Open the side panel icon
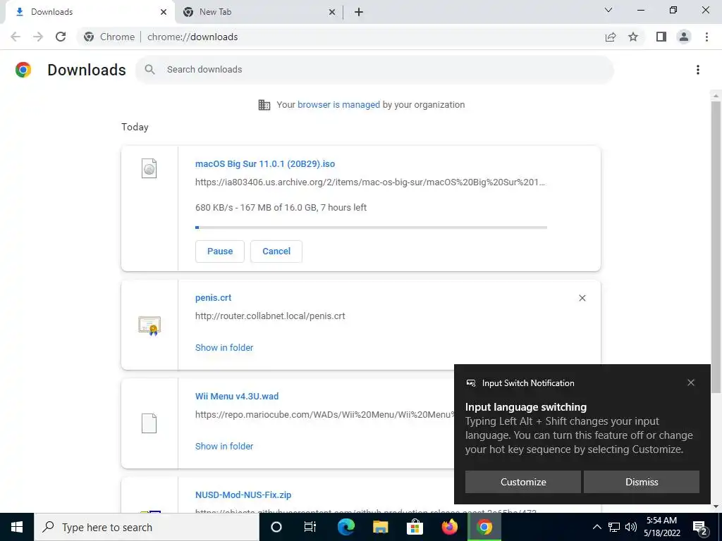Image resolution: width=722 pixels, height=541 pixels. (661, 37)
